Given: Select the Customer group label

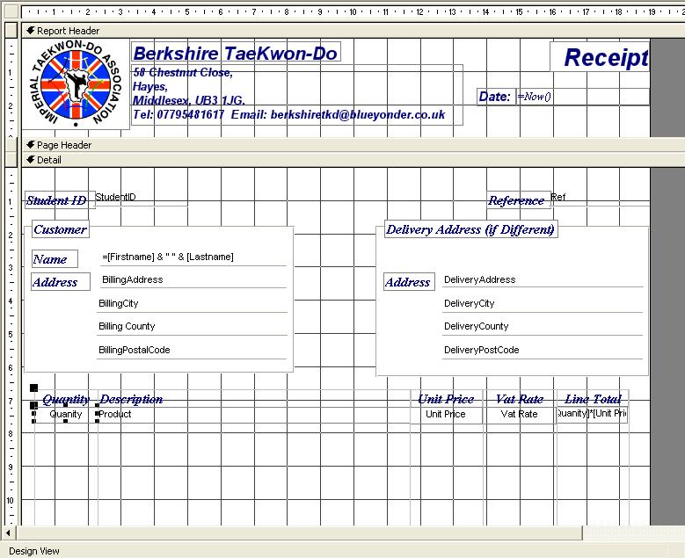Looking at the screenshot, I should tap(61, 229).
